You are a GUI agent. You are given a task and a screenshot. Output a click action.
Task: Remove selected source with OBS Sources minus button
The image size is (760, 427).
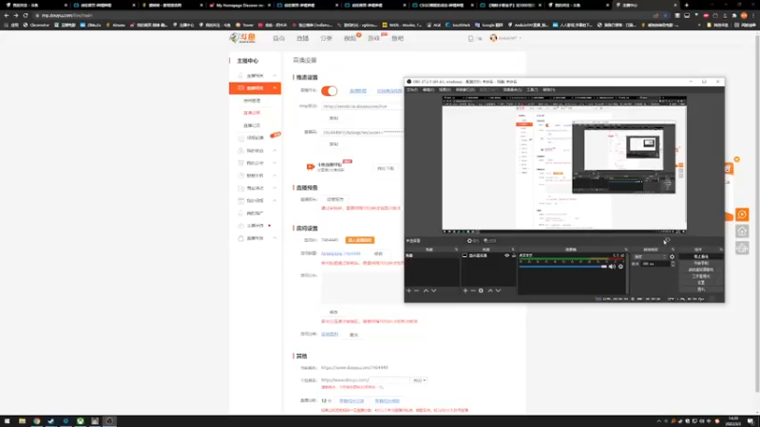click(472, 290)
